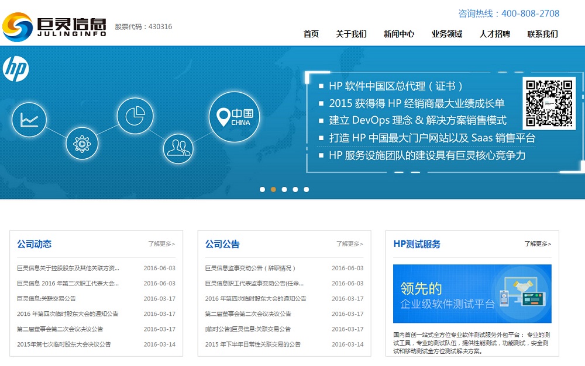
Task: Open the HP测试服务 section heading
Action: point(417,244)
